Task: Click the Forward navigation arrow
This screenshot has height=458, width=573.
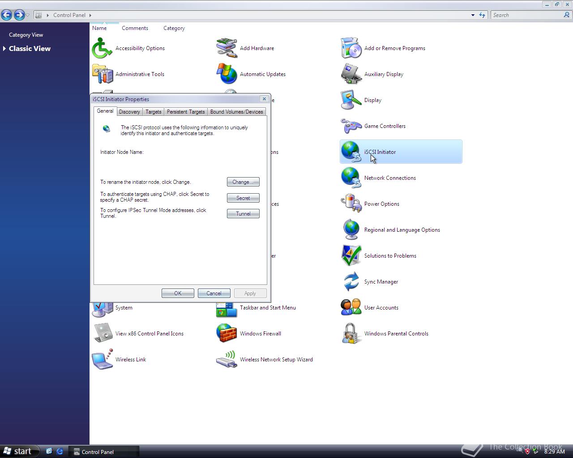Action: click(x=19, y=15)
